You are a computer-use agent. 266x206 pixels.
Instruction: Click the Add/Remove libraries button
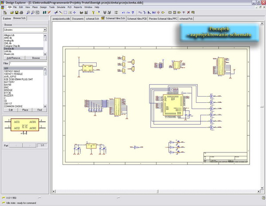pos(14,58)
